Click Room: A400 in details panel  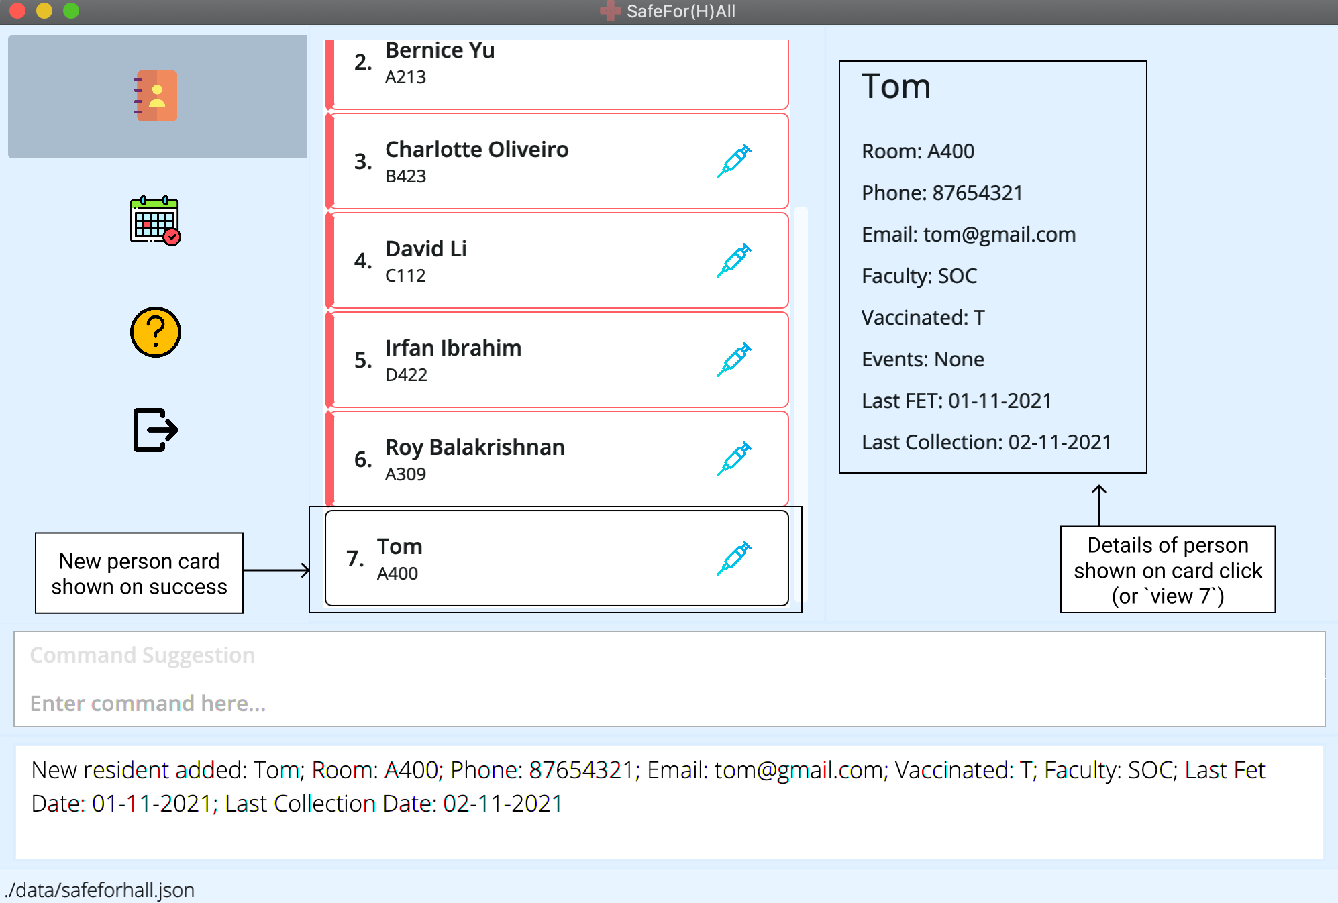click(x=918, y=151)
